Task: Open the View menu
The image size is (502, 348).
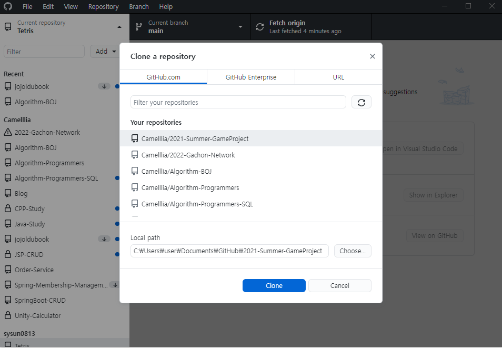Action: [x=71, y=6]
